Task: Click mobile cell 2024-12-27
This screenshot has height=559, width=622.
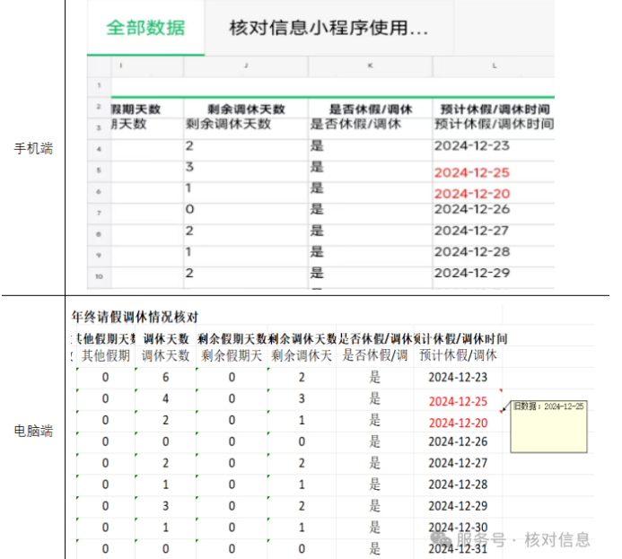Action: (x=471, y=231)
